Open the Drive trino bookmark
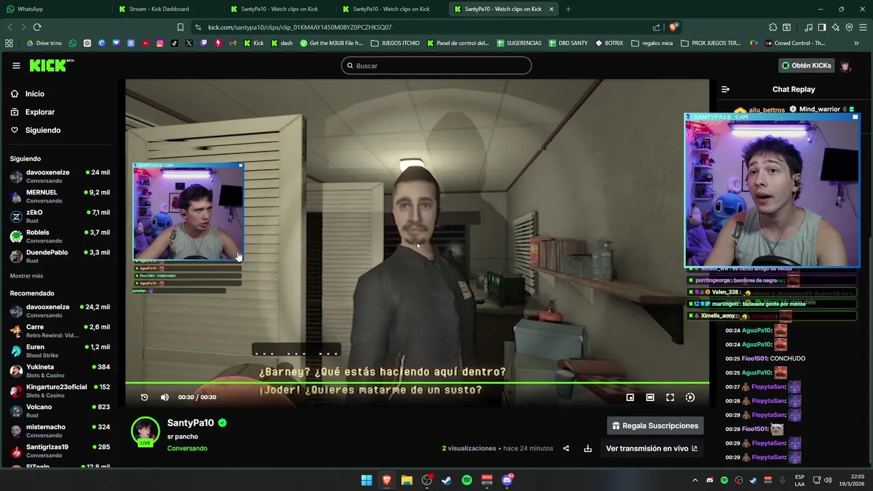Image resolution: width=873 pixels, height=491 pixels. pyautogui.click(x=44, y=43)
